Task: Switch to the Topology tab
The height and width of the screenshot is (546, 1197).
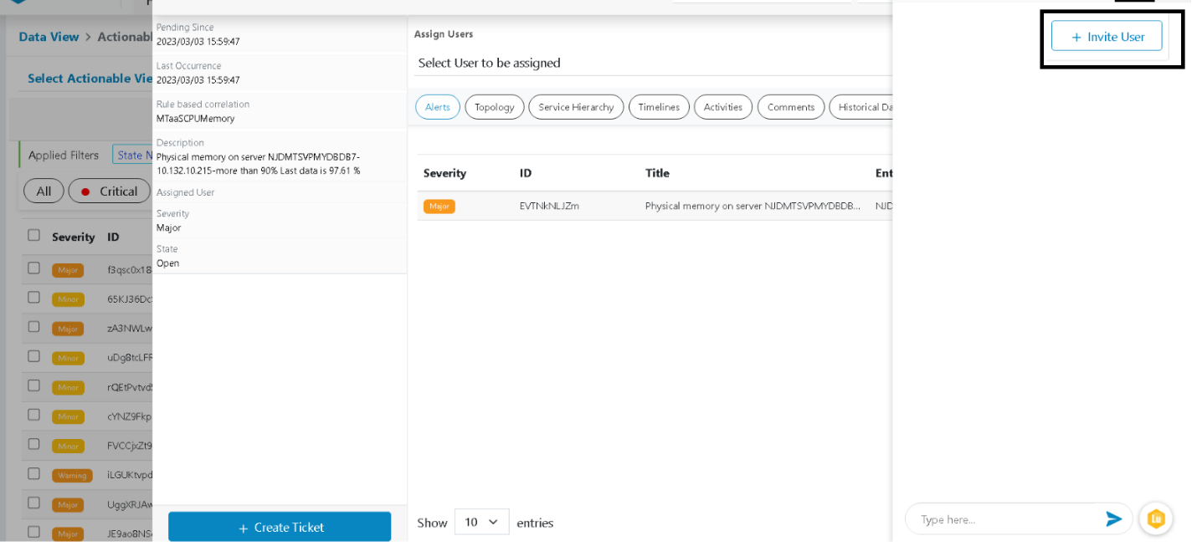Action: tap(494, 107)
